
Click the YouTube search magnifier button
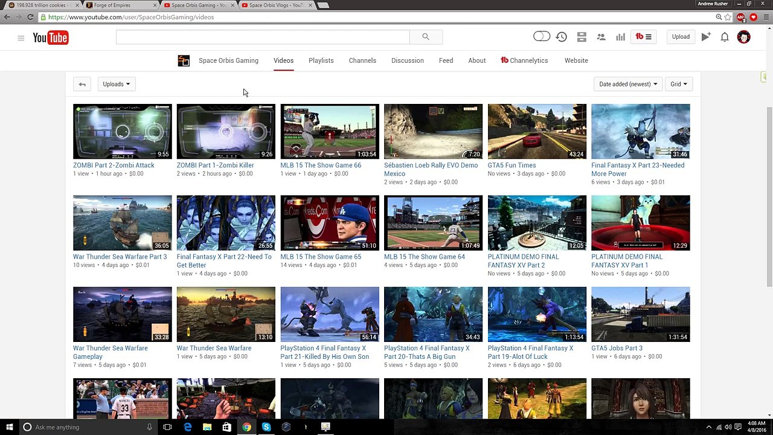coord(426,37)
